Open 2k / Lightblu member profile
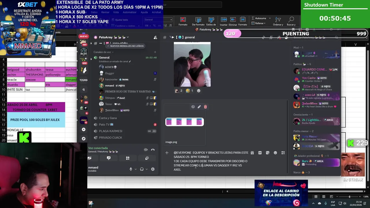The height and width of the screenshot is (208, 370). tap(316, 121)
